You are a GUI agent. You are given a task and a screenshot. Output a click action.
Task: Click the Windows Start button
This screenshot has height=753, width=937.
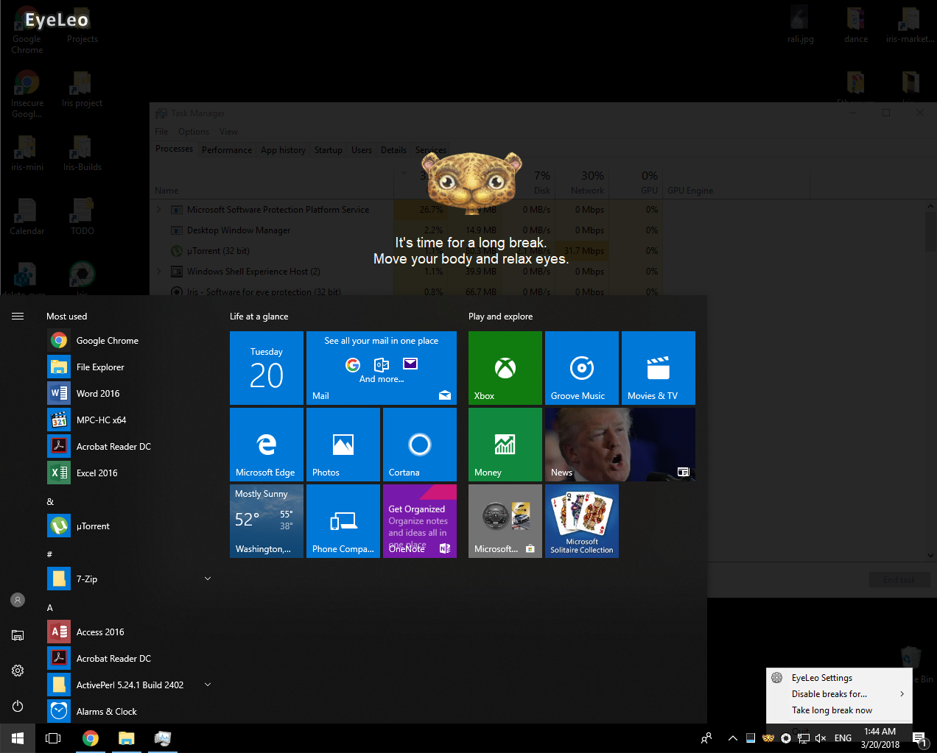pos(18,738)
